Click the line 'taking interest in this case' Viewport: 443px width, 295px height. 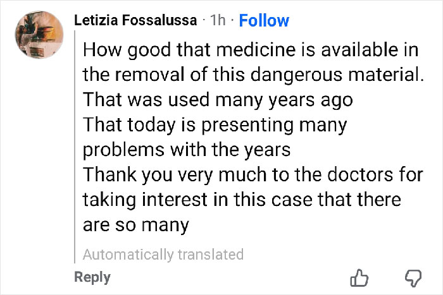pyautogui.click(x=242, y=200)
